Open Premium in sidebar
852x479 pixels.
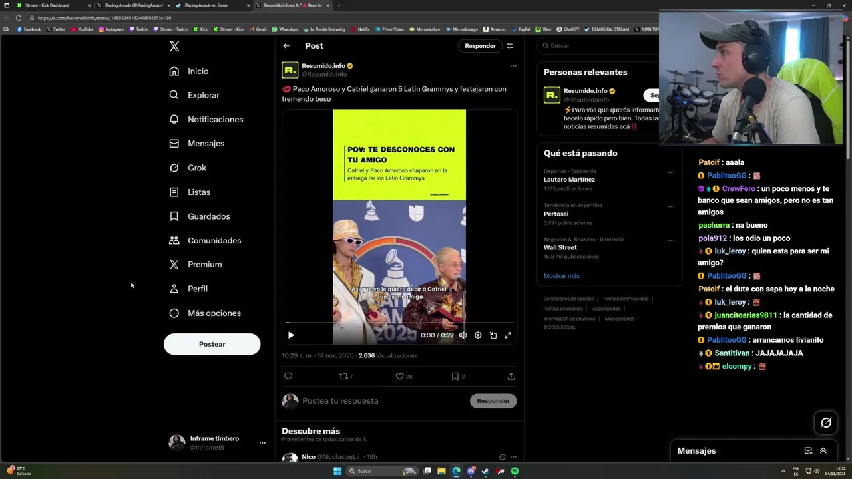click(x=196, y=265)
